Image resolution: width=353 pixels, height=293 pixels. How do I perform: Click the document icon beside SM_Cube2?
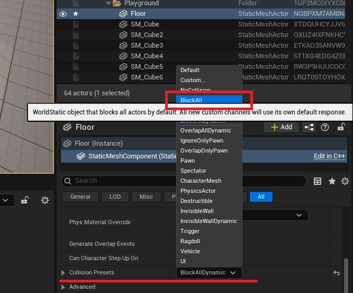click(76, 35)
